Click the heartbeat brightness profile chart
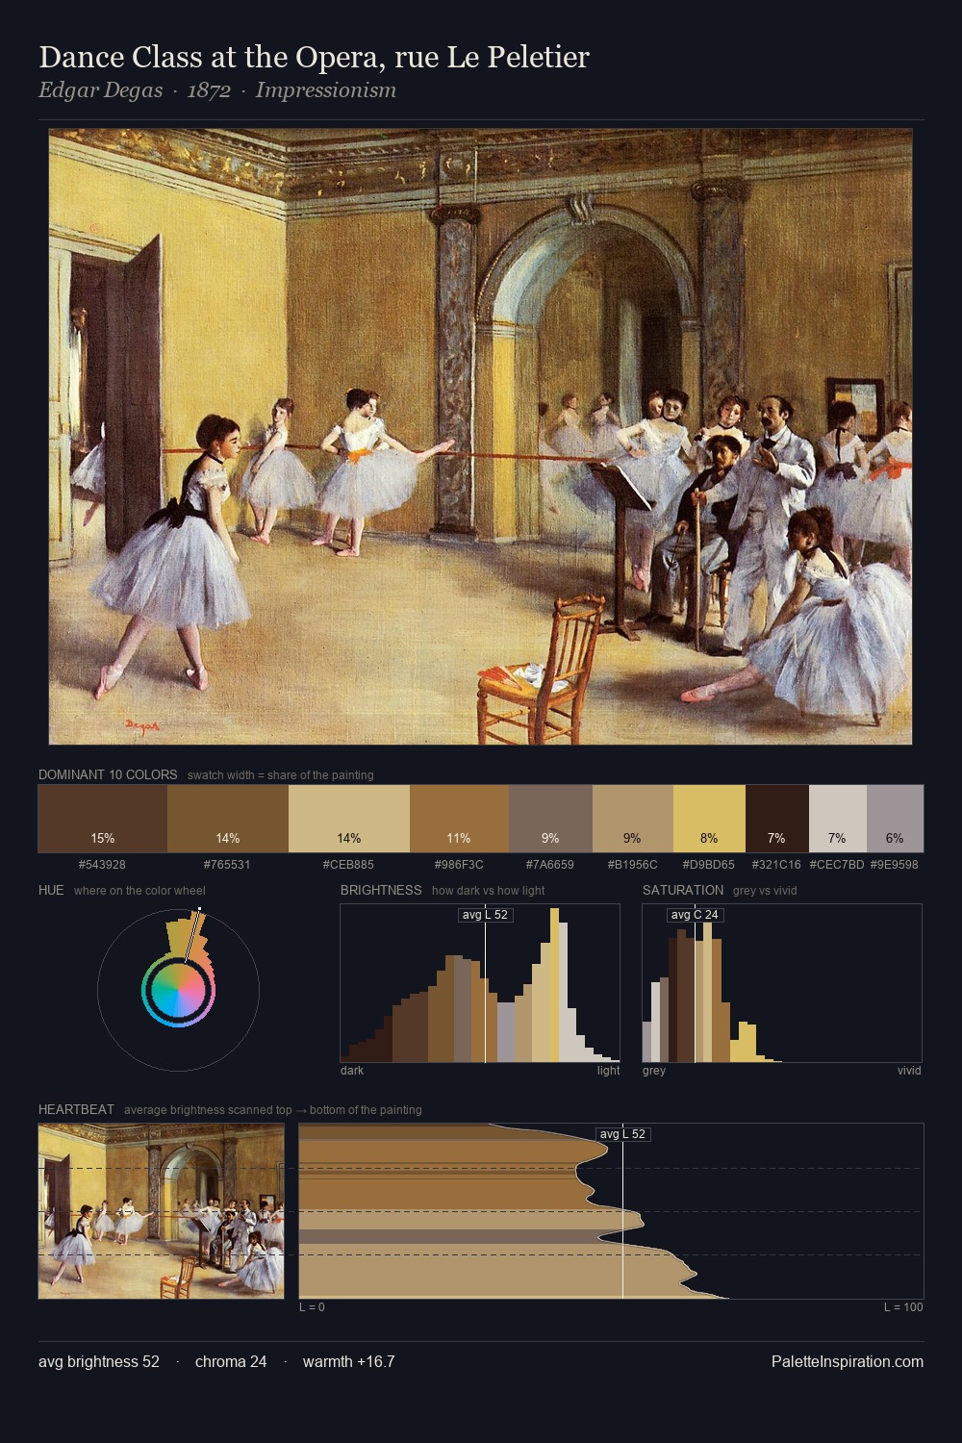This screenshot has height=1443, width=962. (611, 1211)
